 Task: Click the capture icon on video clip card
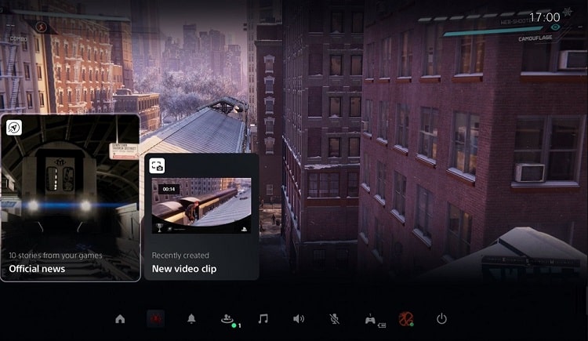(157, 165)
